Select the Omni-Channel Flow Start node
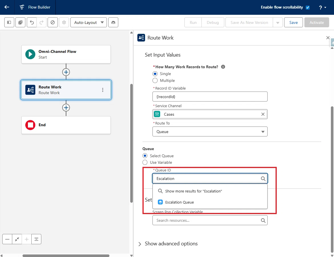This screenshot has height=257, width=334. click(x=66, y=54)
